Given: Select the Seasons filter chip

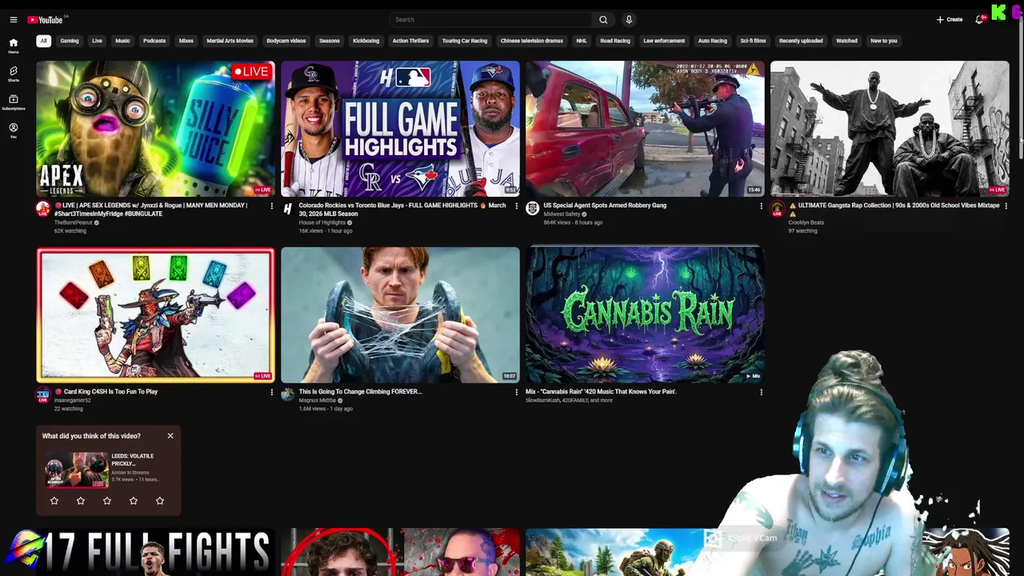Looking at the screenshot, I should coord(330,41).
